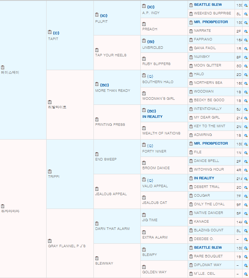Select the RUBY SLIPPERS name

tap(157, 64)
